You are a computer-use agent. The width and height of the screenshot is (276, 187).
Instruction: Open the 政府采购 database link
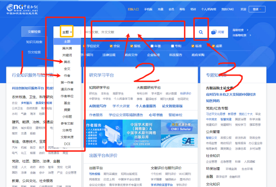pyautogui.click(x=198, y=55)
